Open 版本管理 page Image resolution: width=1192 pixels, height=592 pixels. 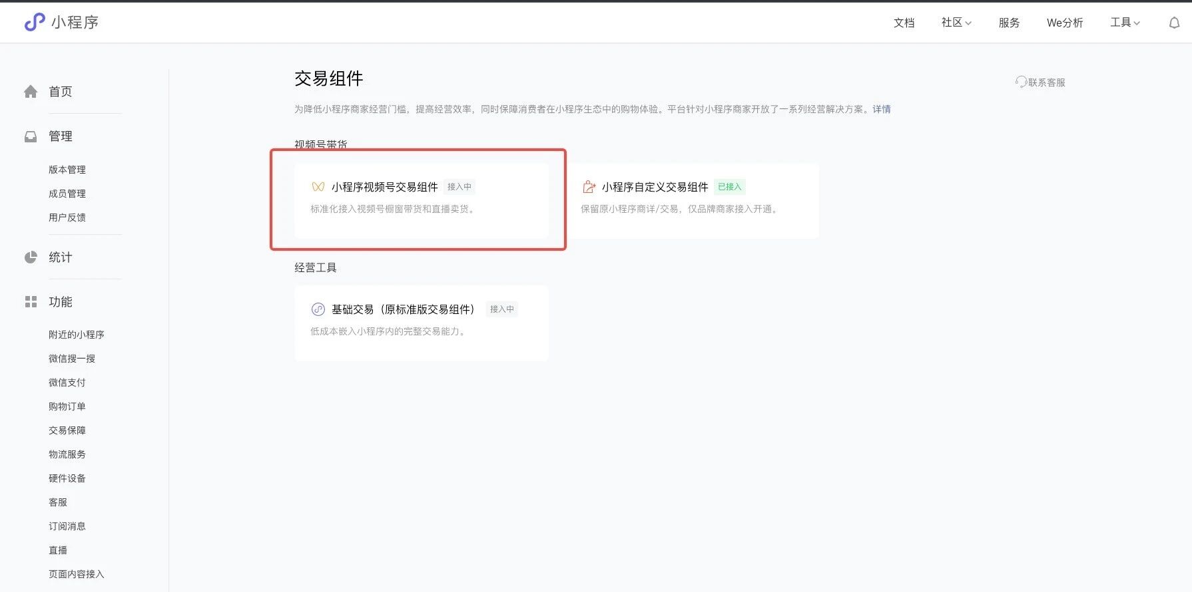click(67, 170)
